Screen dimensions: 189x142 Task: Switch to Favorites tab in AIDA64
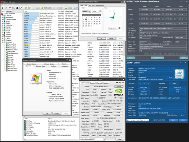pos(9,11)
